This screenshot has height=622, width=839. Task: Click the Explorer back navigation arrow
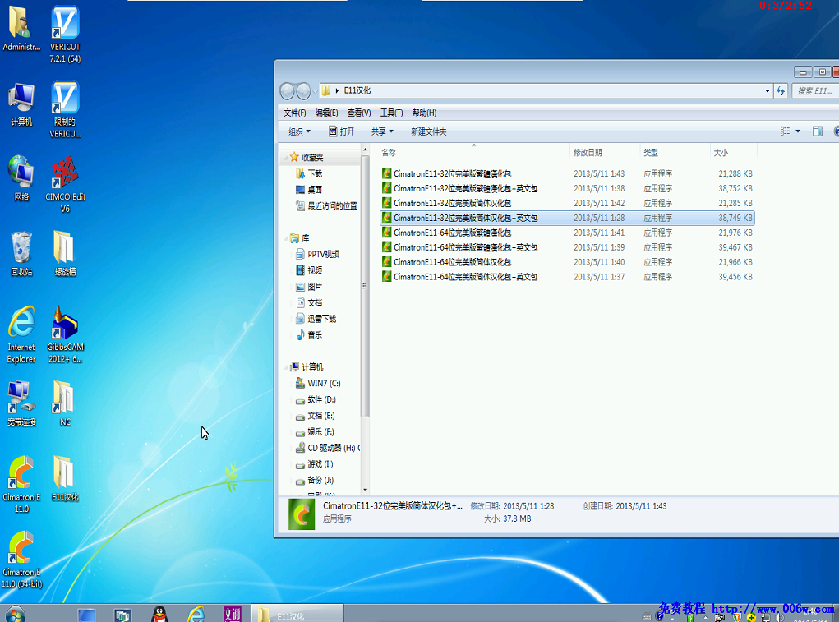[x=288, y=91]
